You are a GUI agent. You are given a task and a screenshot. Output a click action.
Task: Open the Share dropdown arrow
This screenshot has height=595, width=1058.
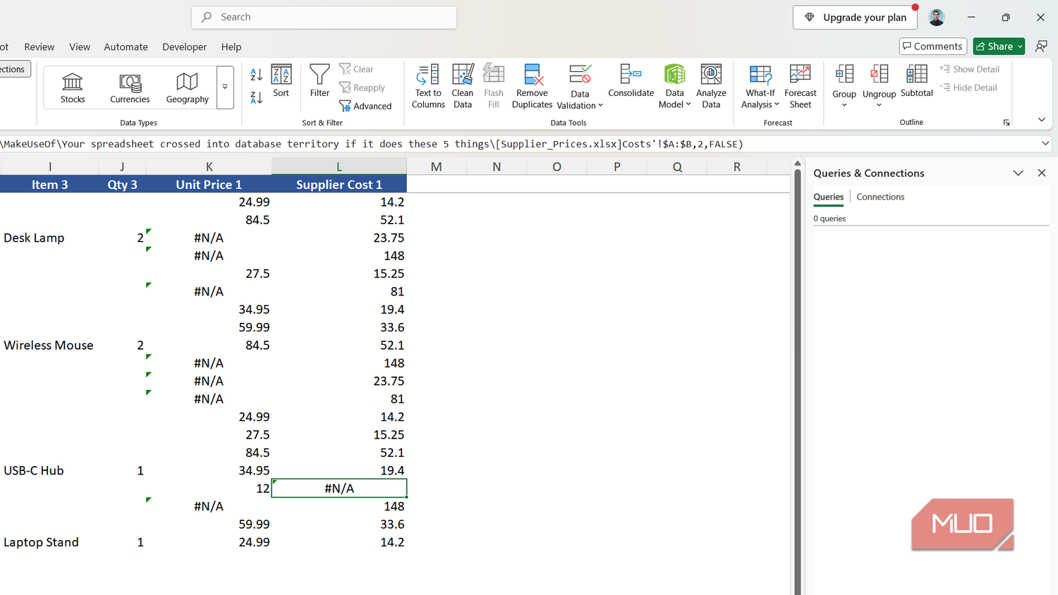point(1020,47)
